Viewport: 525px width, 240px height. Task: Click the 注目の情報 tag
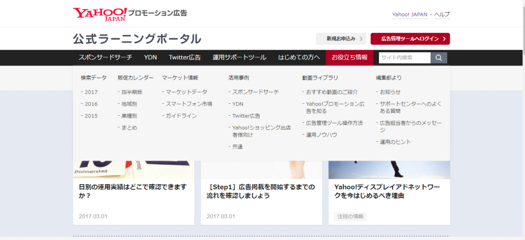tap(350, 216)
